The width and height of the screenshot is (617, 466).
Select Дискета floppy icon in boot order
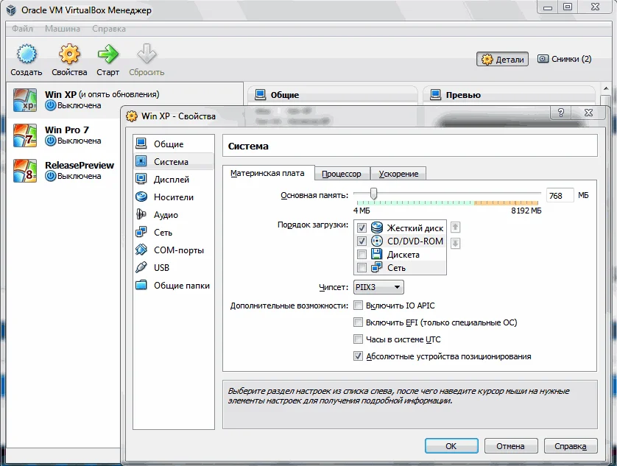(x=377, y=254)
